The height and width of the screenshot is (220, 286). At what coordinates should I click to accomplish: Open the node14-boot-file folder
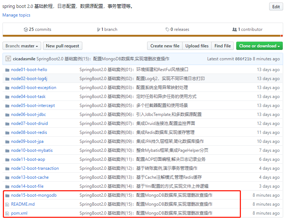[27, 186]
